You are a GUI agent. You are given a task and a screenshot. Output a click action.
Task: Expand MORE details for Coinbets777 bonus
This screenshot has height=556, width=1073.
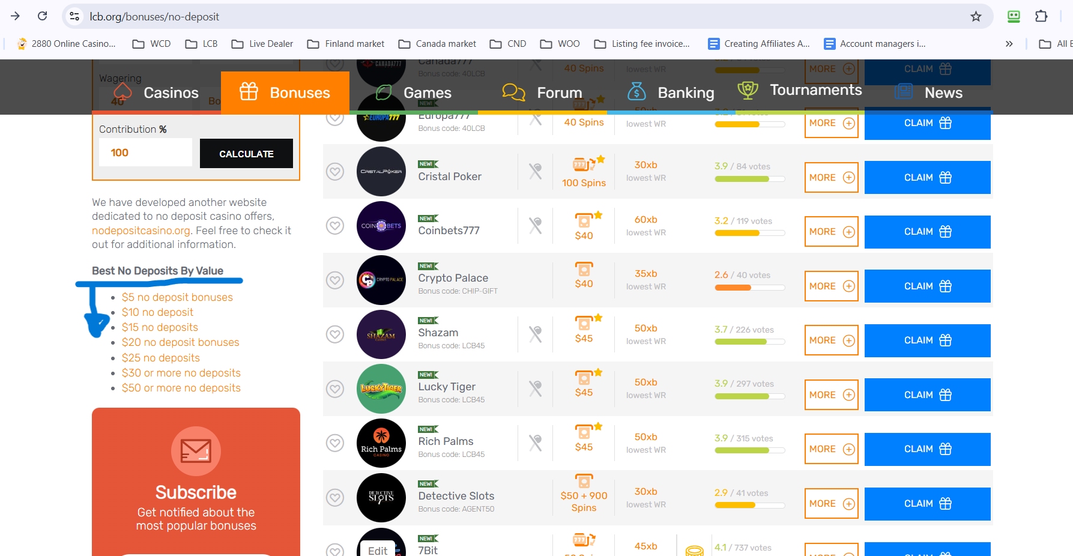click(x=831, y=232)
